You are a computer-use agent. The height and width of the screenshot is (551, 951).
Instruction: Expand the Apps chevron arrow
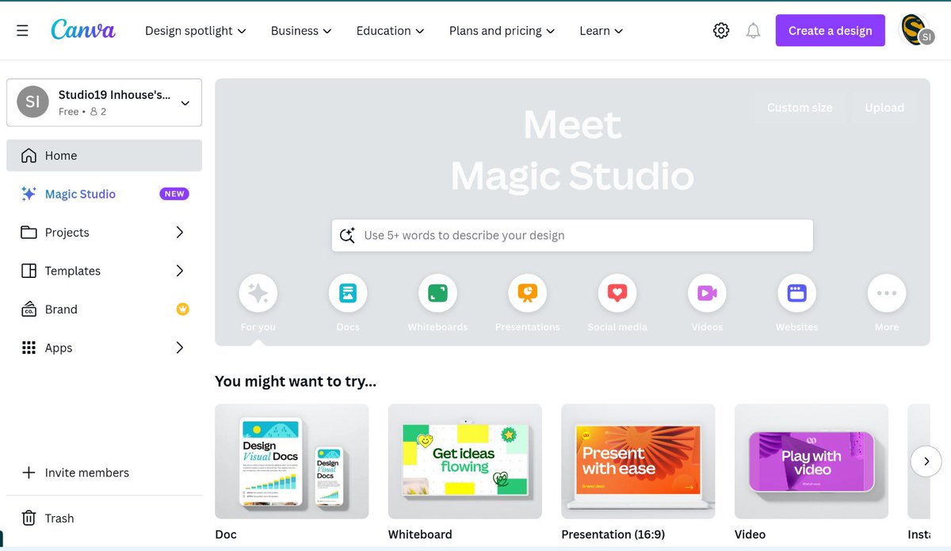click(x=180, y=348)
